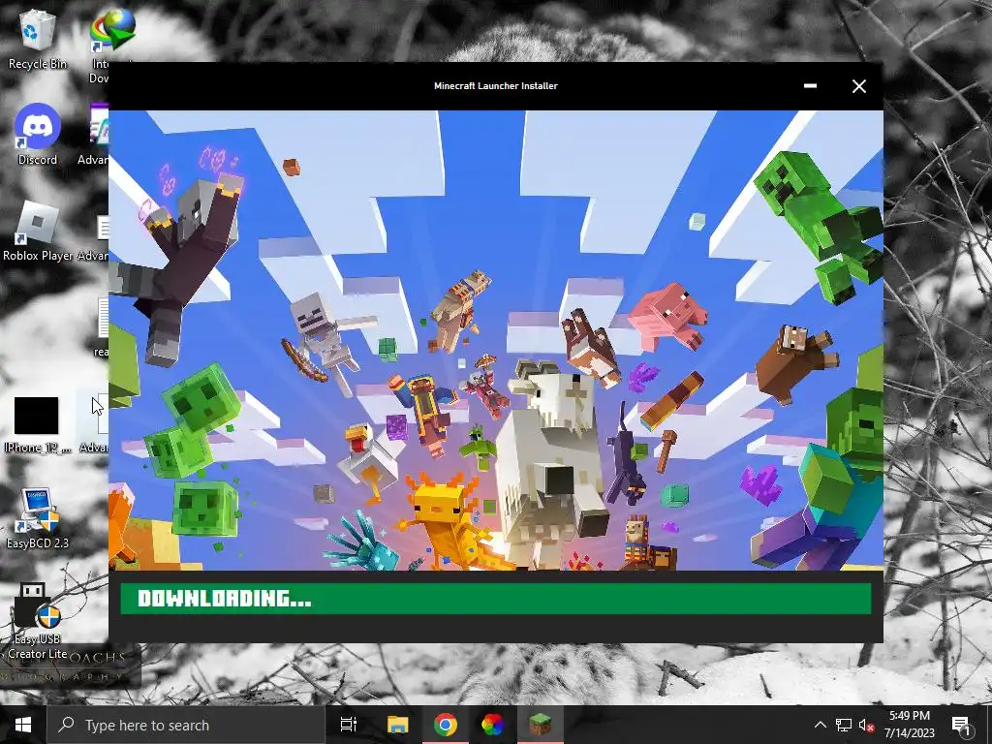Image resolution: width=992 pixels, height=744 pixels.
Task: Click the green Downloading progress bar
Action: tap(495, 599)
